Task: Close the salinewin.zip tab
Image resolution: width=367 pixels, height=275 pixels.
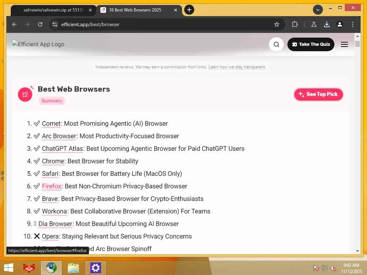Action: click(x=90, y=10)
